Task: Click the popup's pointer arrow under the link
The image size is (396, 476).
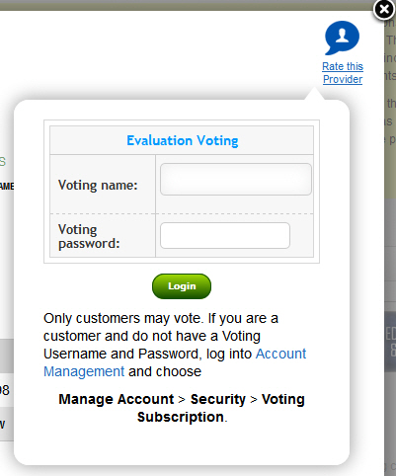Action: click(315, 94)
